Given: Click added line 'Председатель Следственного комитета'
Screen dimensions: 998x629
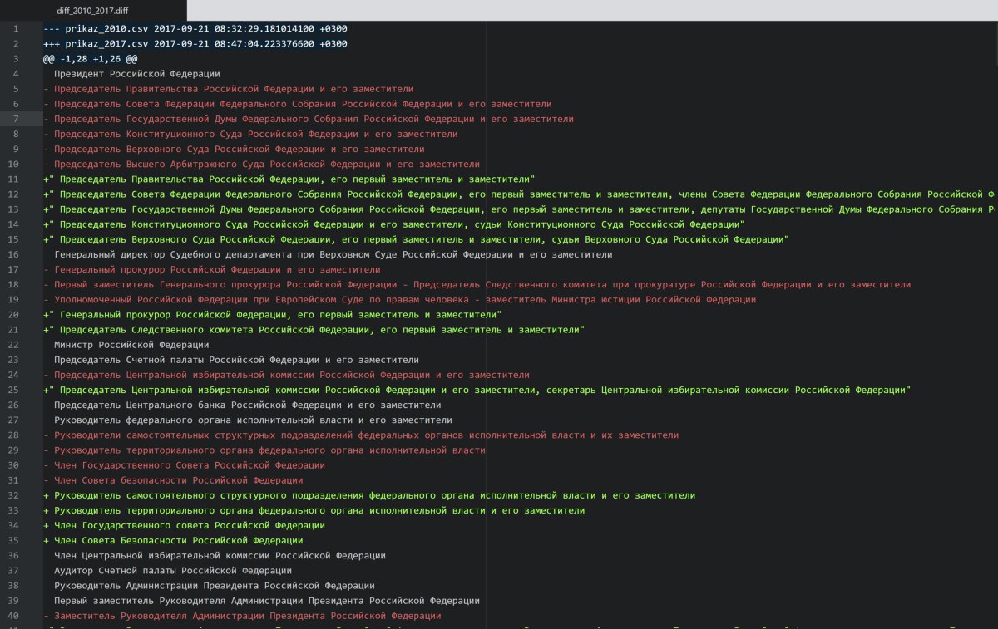Looking at the screenshot, I should point(314,330).
